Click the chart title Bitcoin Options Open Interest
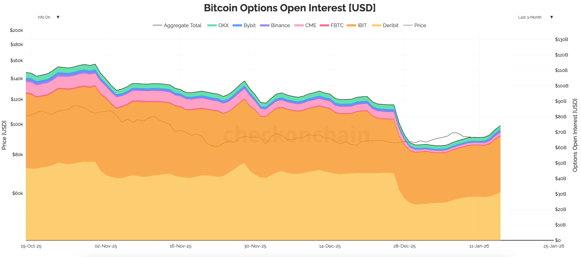Image resolution: width=581 pixels, height=257 pixels. tap(290, 8)
